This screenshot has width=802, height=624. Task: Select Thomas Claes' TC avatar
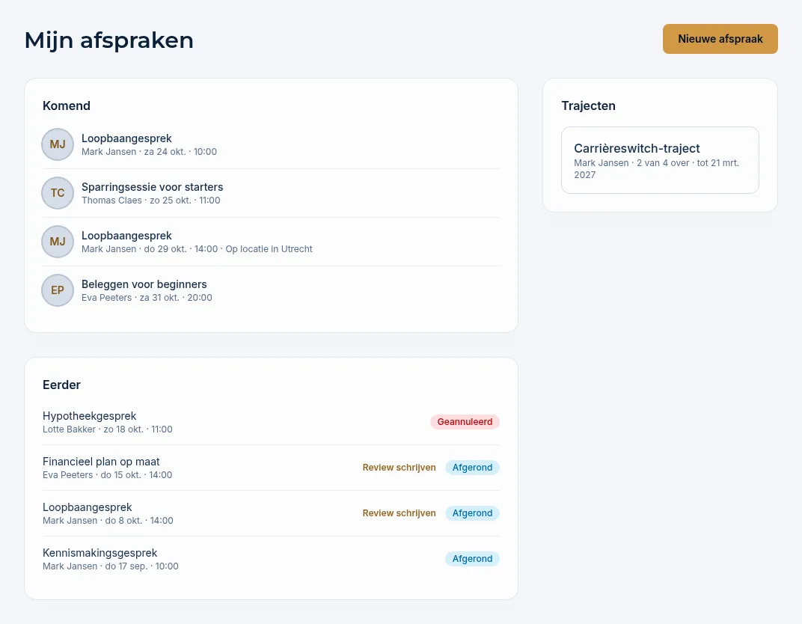(x=58, y=193)
